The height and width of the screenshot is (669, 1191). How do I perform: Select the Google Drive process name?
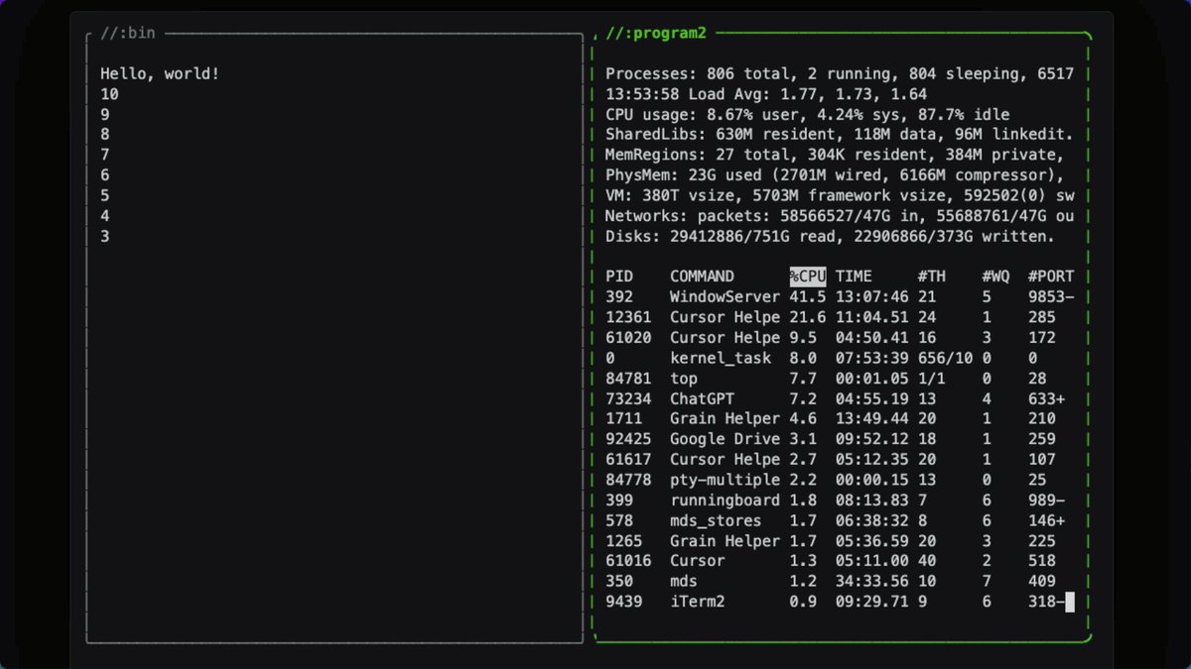(x=725, y=439)
